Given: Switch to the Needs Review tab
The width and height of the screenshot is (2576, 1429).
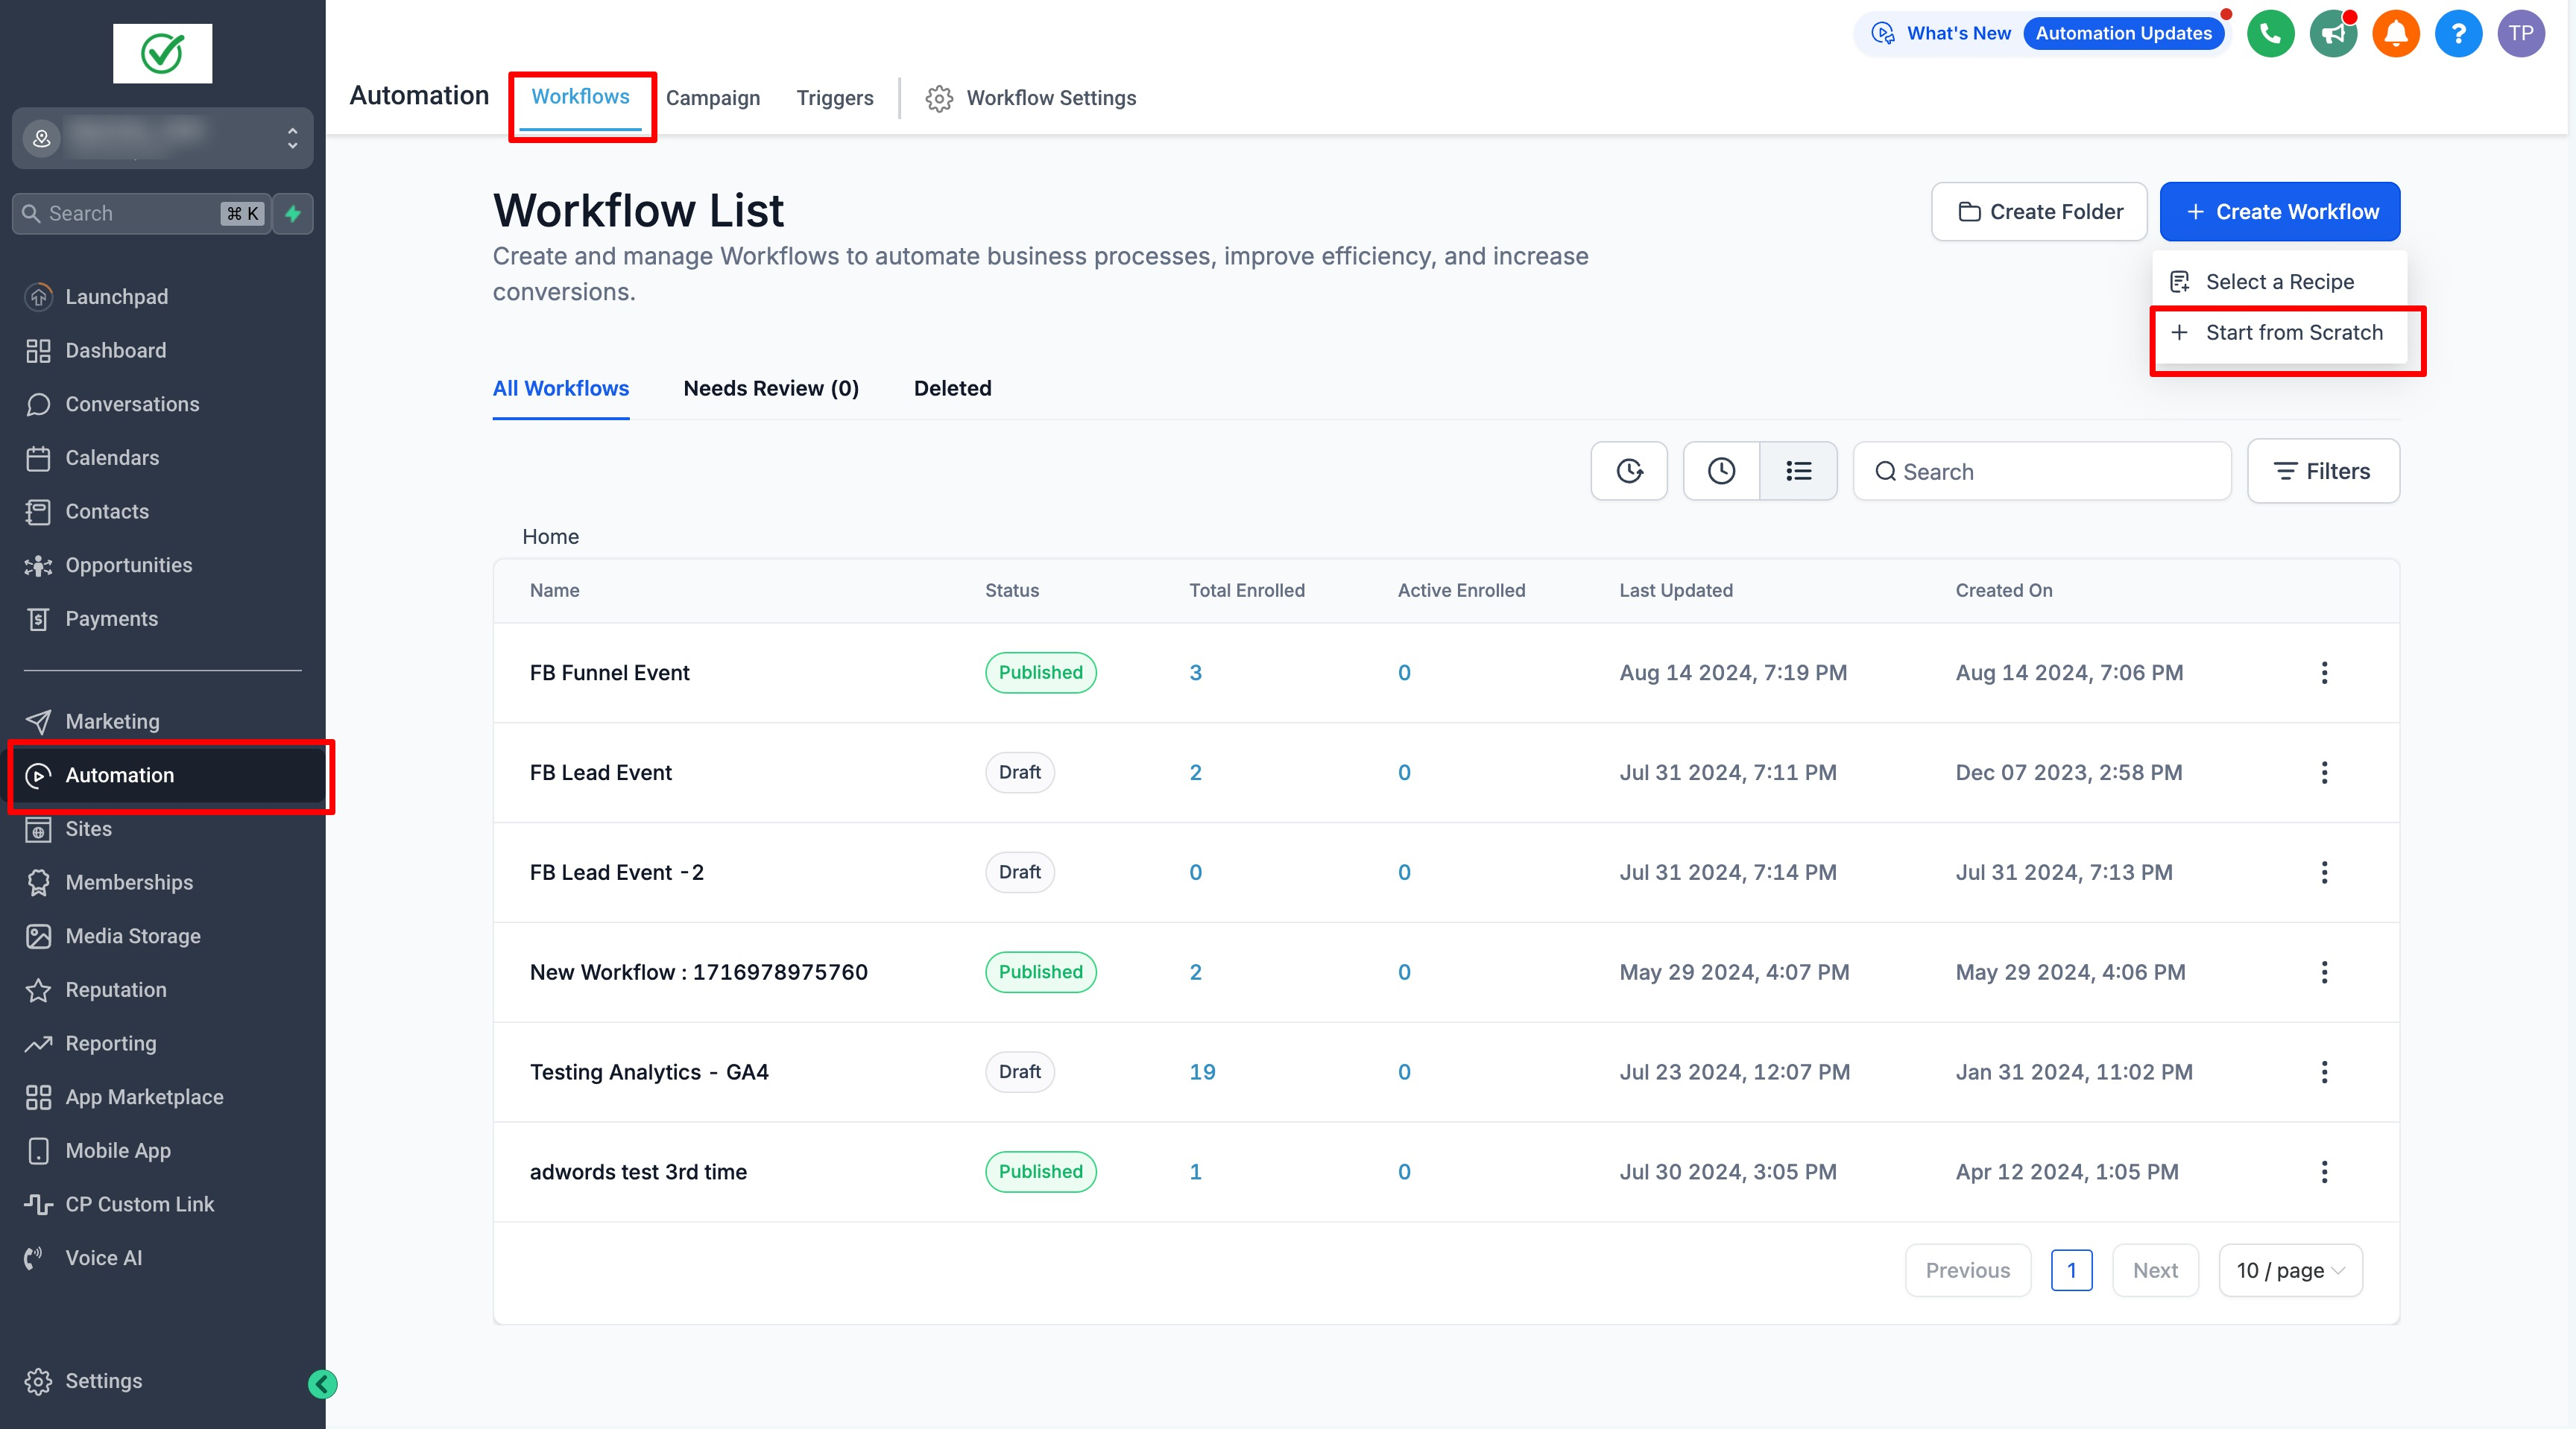Looking at the screenshot, I should pos(771,389).
